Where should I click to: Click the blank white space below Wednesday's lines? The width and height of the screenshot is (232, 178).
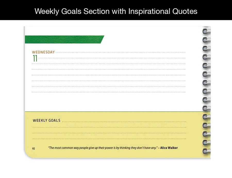coord(108,102)
